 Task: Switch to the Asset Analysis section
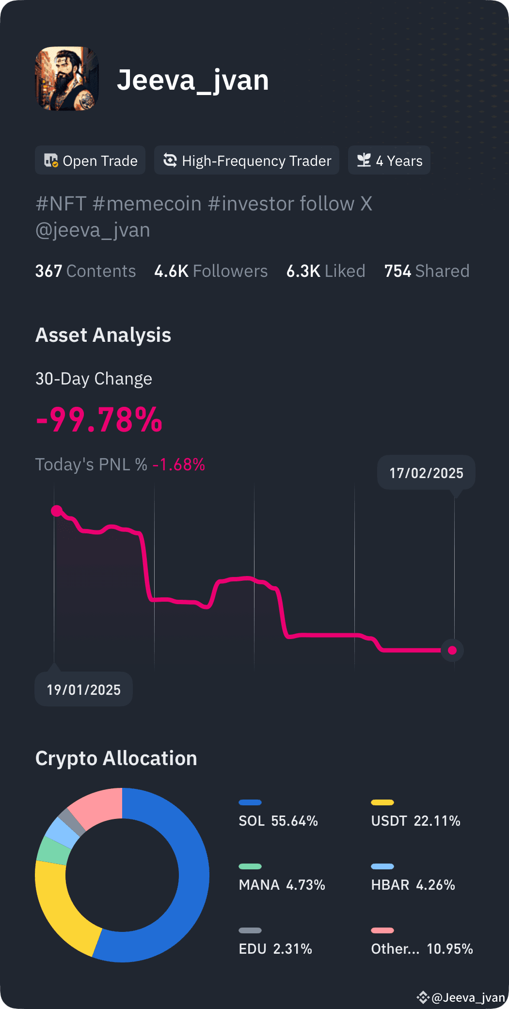[x=103, y=335]
